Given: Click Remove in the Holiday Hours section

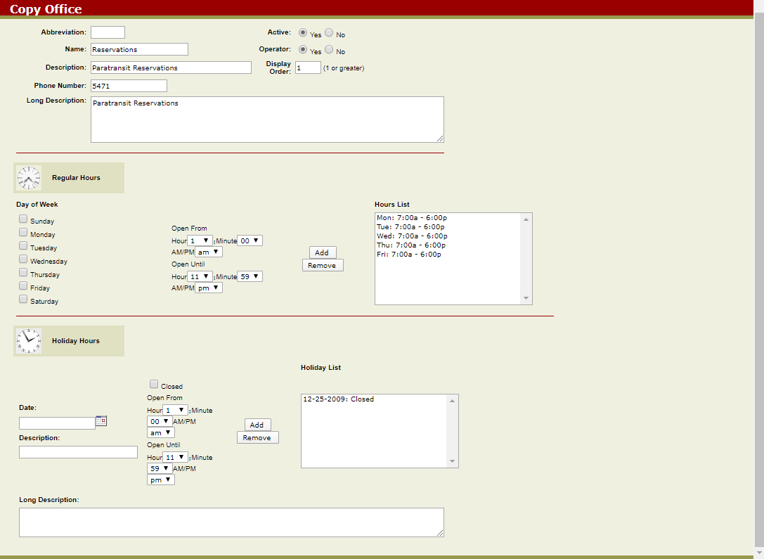Looking at the screenshot, I should coord(257,437).
